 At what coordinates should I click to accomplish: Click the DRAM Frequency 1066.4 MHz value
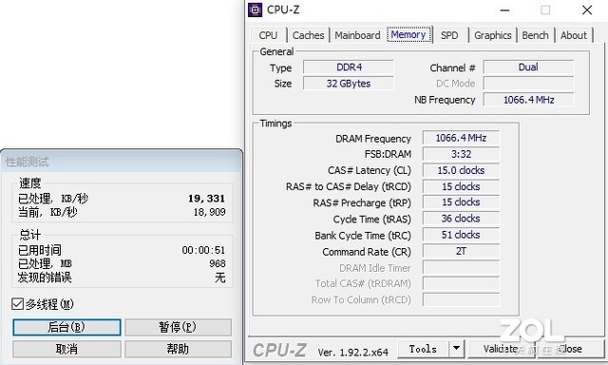click(461, 138)
